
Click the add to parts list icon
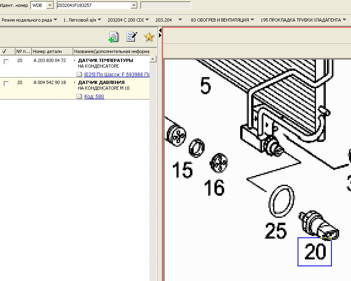click(113, 38)
